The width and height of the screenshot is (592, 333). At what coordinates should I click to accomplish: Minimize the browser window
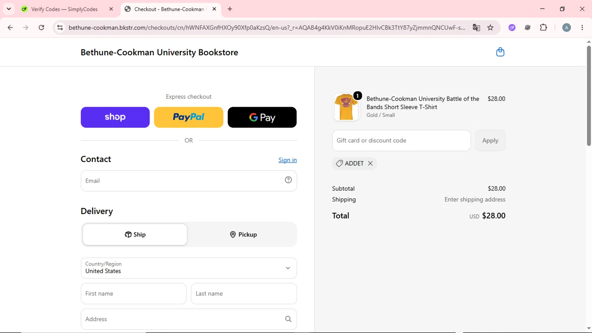coord(542,9)
